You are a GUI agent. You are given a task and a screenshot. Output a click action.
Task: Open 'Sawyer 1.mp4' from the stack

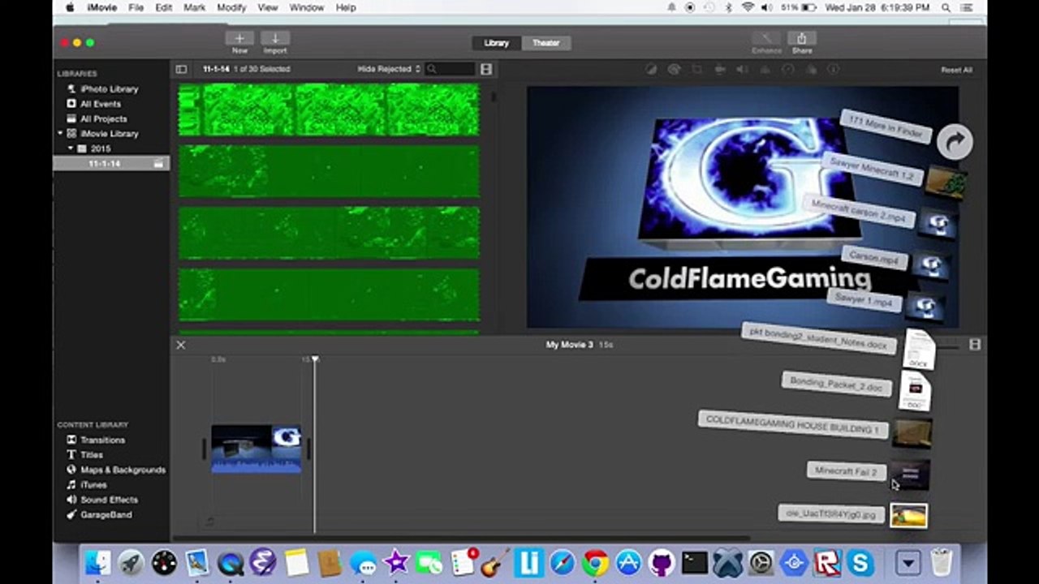[864, 300]
